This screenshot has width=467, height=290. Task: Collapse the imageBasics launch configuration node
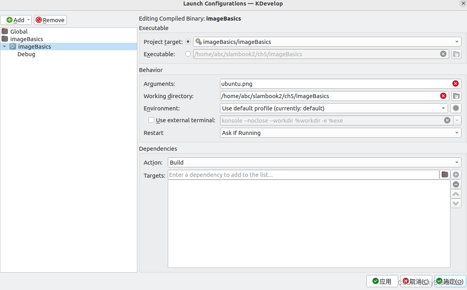4,46
